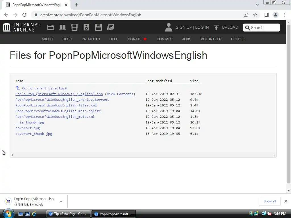Open the PEOPLE menu item

(238, 39)
